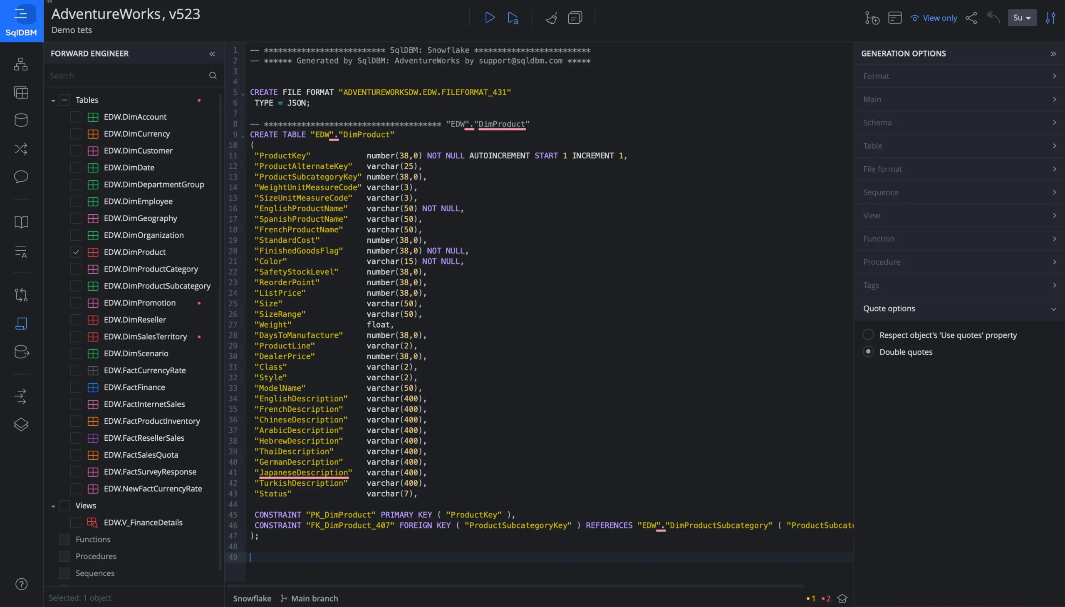Open the project dashboard window icon
The width and height of the screenshot is (1065, 607).
point(895,18)
